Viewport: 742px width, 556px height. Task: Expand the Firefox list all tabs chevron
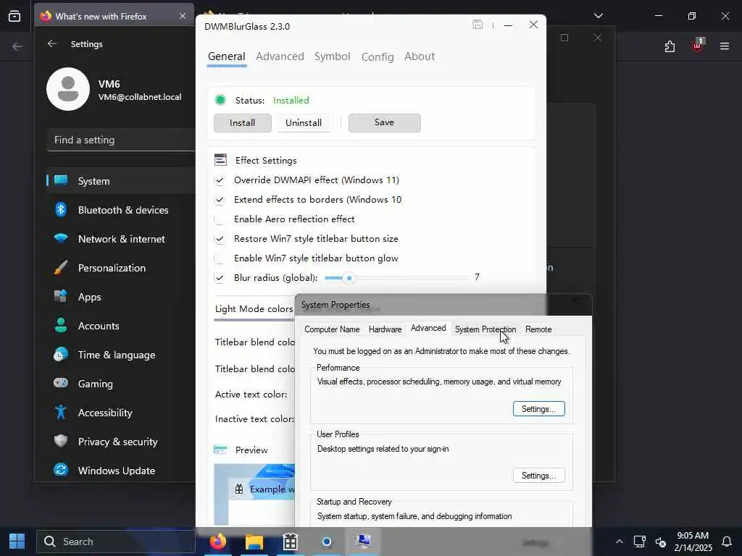pos(598,16)
